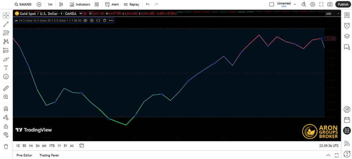The width and height of the screenshot is (352, 159).
Task: Open the 1m timeframe interval selector
Action: pyautogui.click(x=50, y=4)
